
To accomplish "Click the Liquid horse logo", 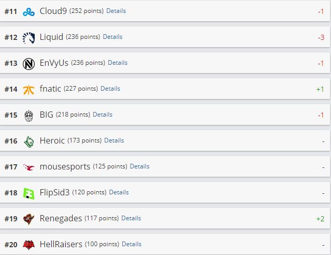I will [28, 37].
